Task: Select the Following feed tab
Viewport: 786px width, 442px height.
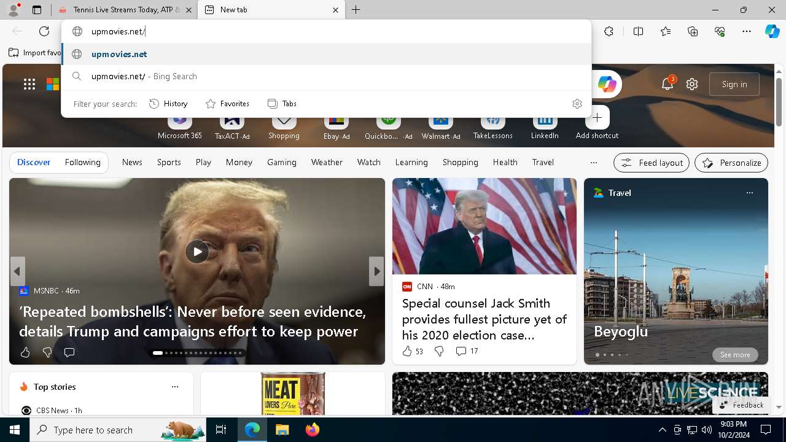Action: point(82,162)
